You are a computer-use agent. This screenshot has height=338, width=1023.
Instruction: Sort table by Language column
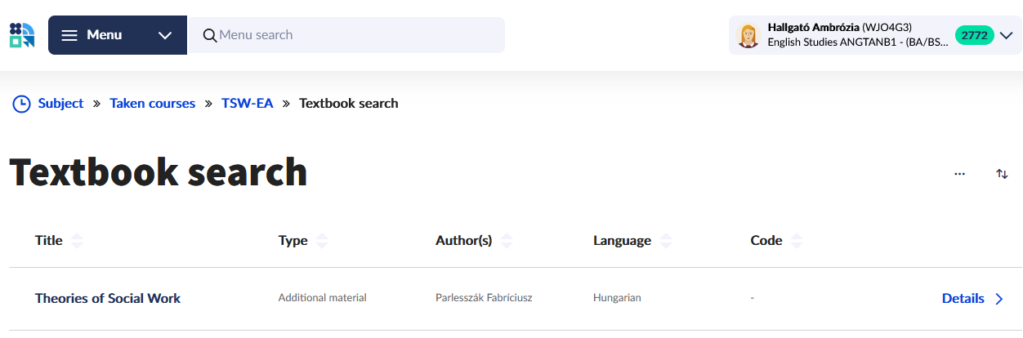pos(666,241)
